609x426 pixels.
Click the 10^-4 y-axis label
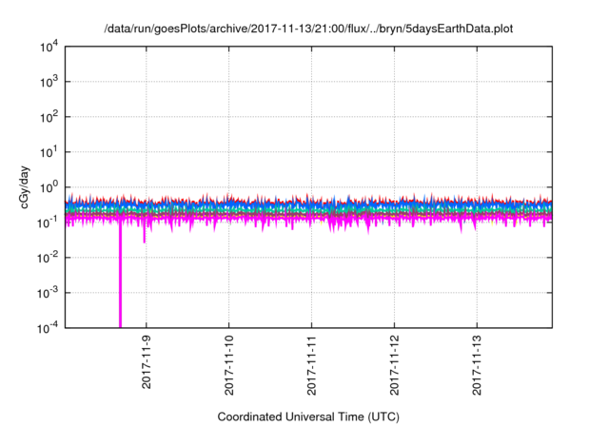(48, 329)
